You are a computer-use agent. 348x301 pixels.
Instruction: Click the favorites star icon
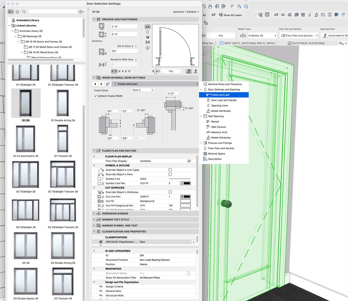click(18, 11)
